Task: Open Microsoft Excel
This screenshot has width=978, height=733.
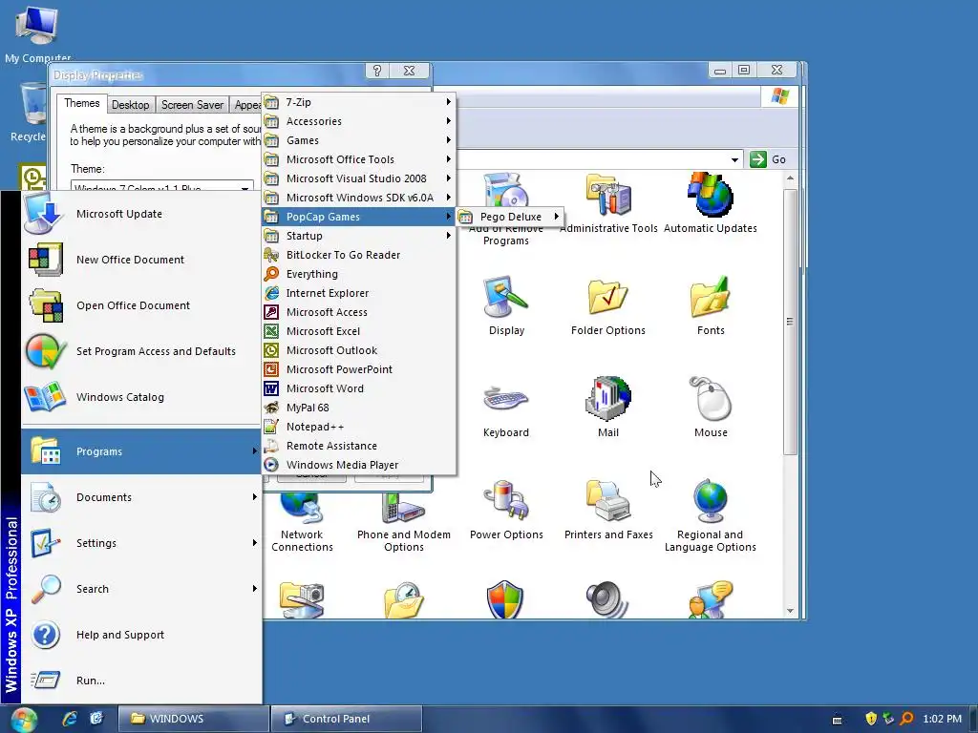Action: (359, 331)
